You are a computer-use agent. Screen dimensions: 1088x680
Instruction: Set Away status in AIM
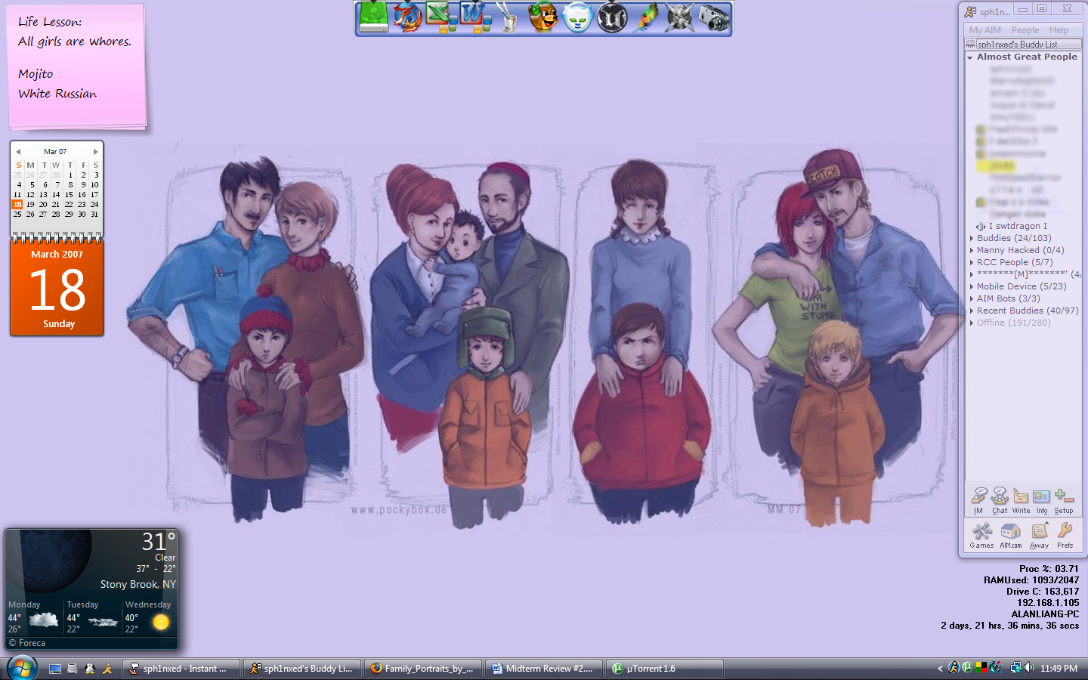[x=1039, y=535]
